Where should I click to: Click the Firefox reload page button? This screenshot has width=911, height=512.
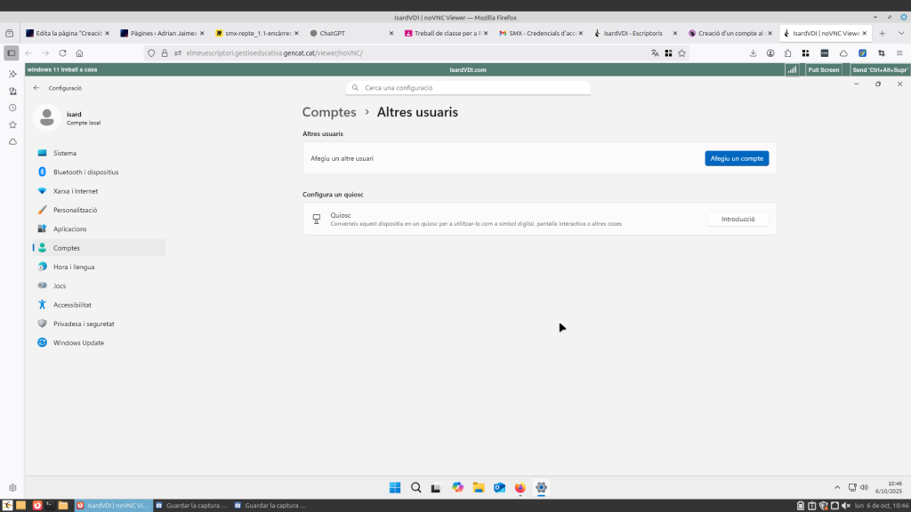(x=62, y=53)
